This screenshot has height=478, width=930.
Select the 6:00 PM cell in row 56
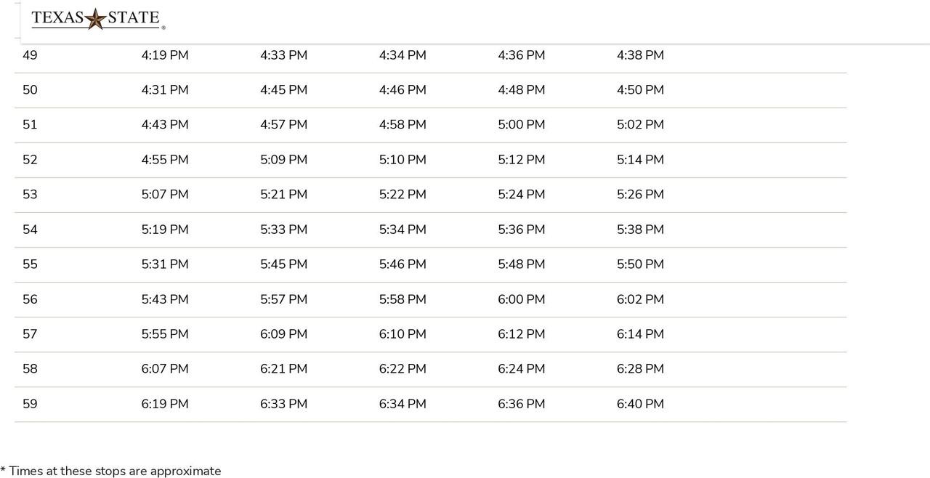[521, 299]
